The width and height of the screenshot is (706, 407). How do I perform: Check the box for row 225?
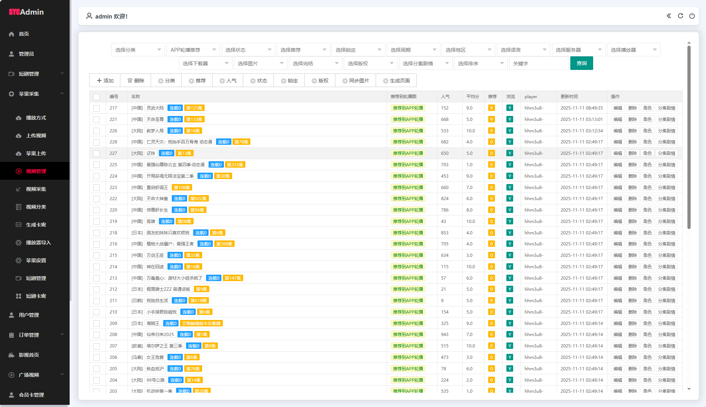(96, 165)
